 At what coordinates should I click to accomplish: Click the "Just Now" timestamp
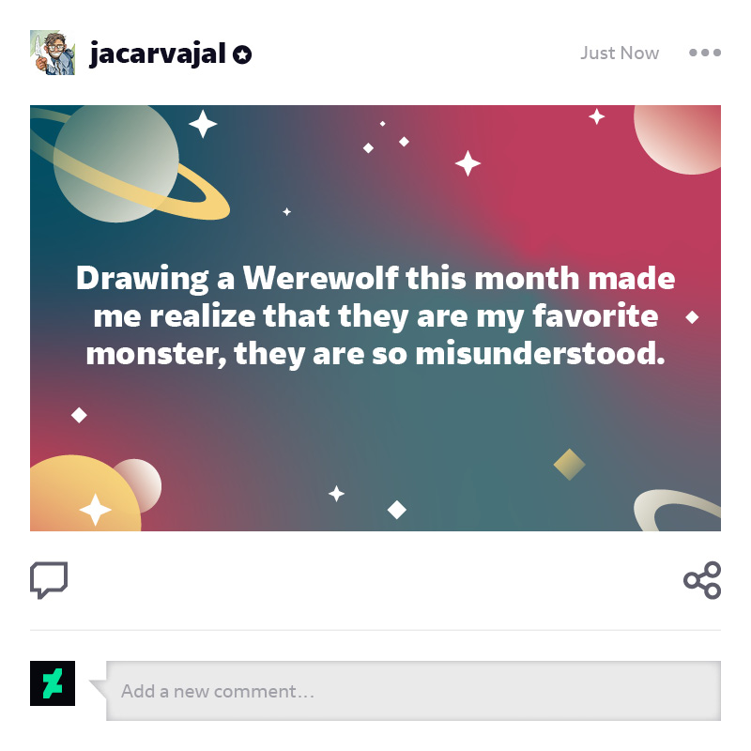tap(620, 53)
